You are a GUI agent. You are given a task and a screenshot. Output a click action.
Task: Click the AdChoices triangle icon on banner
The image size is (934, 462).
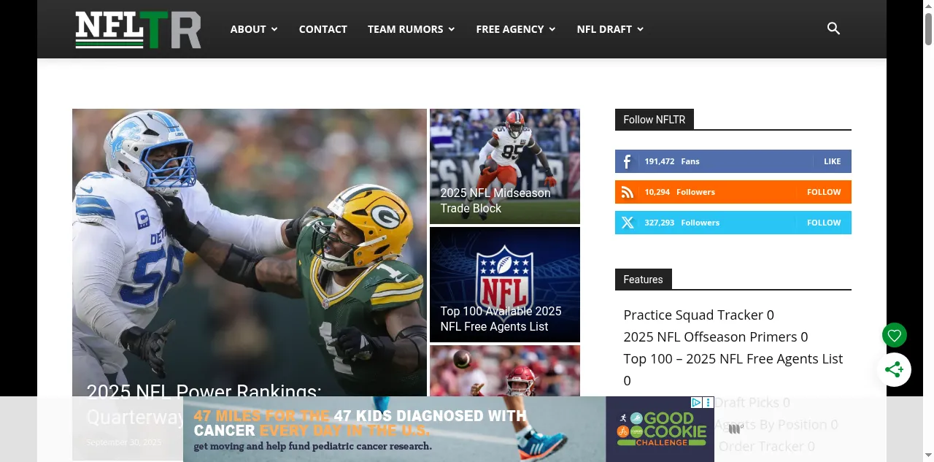pyautogui.click(x=696, y=402)
